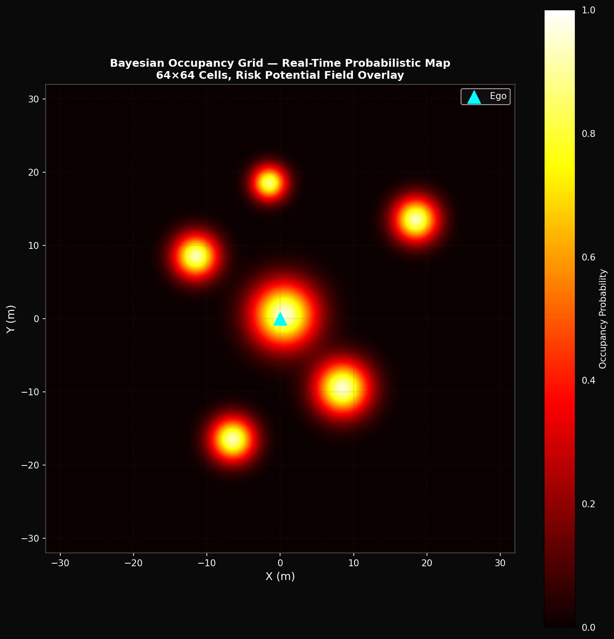614x639 pixels.
Task: Click the '64×64 Cells, Risk Potential Field Overlay' subtitle
Action: click(x=280, y=75)
